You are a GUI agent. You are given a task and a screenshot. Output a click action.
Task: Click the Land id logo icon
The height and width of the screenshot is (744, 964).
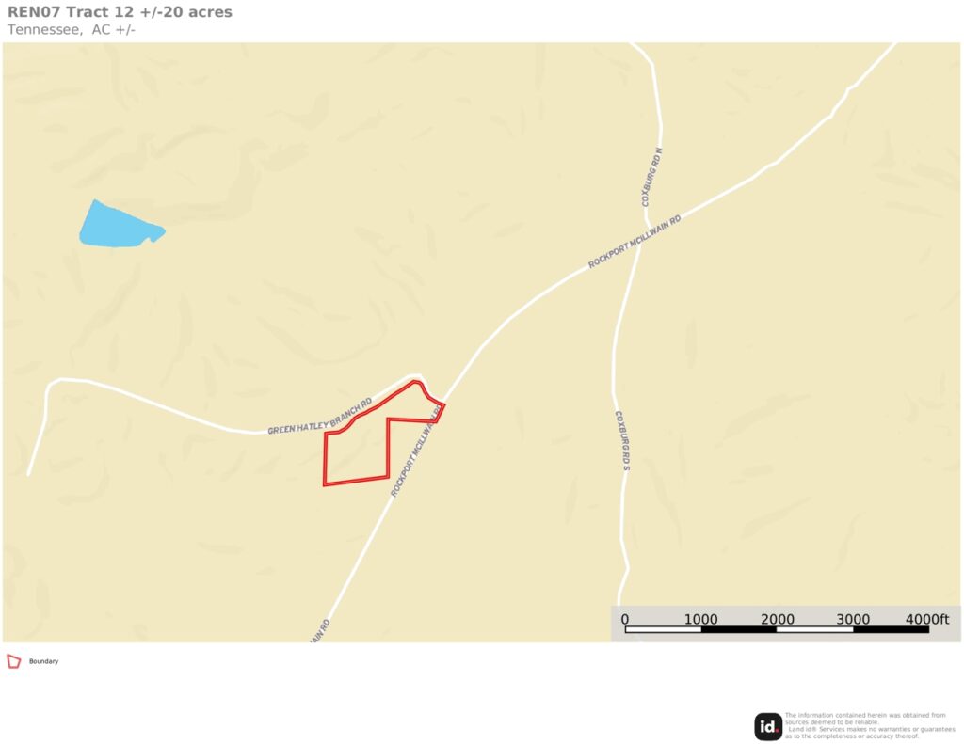click(x=768, y=727)
